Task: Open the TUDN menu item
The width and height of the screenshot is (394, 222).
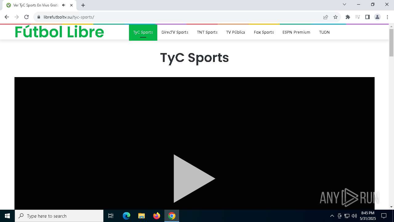Action: pyautogui.click(x=324, y=32)
